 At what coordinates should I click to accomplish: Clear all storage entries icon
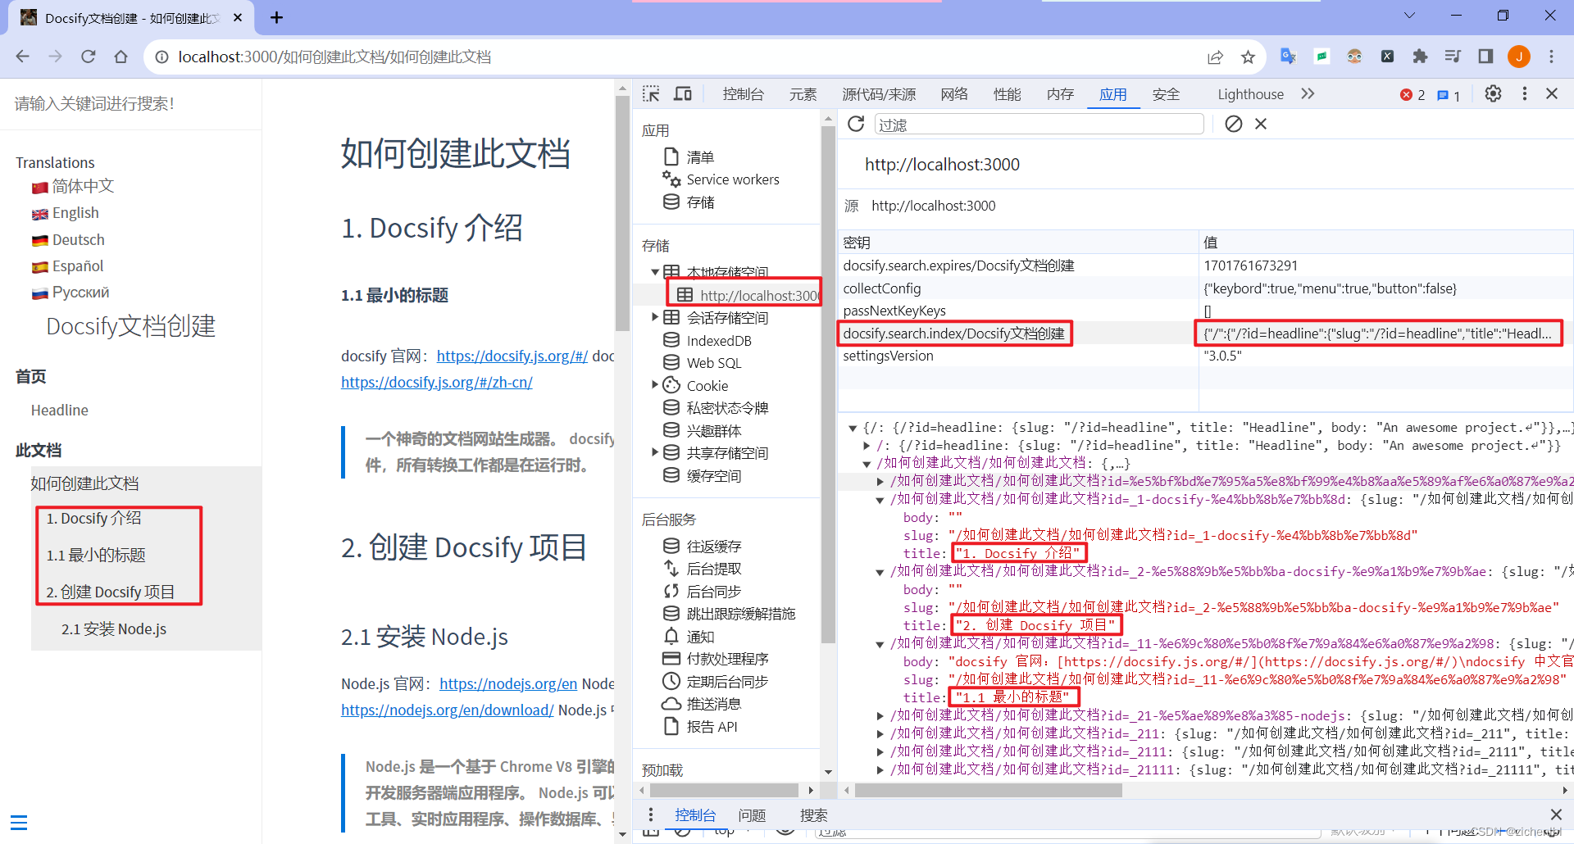click(1234, 124)
